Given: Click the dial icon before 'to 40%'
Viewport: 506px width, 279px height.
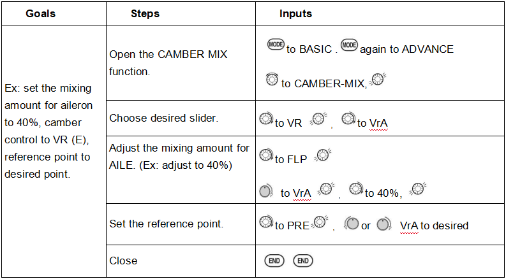Looking at the screenshot, I should [x=356, y=190].
